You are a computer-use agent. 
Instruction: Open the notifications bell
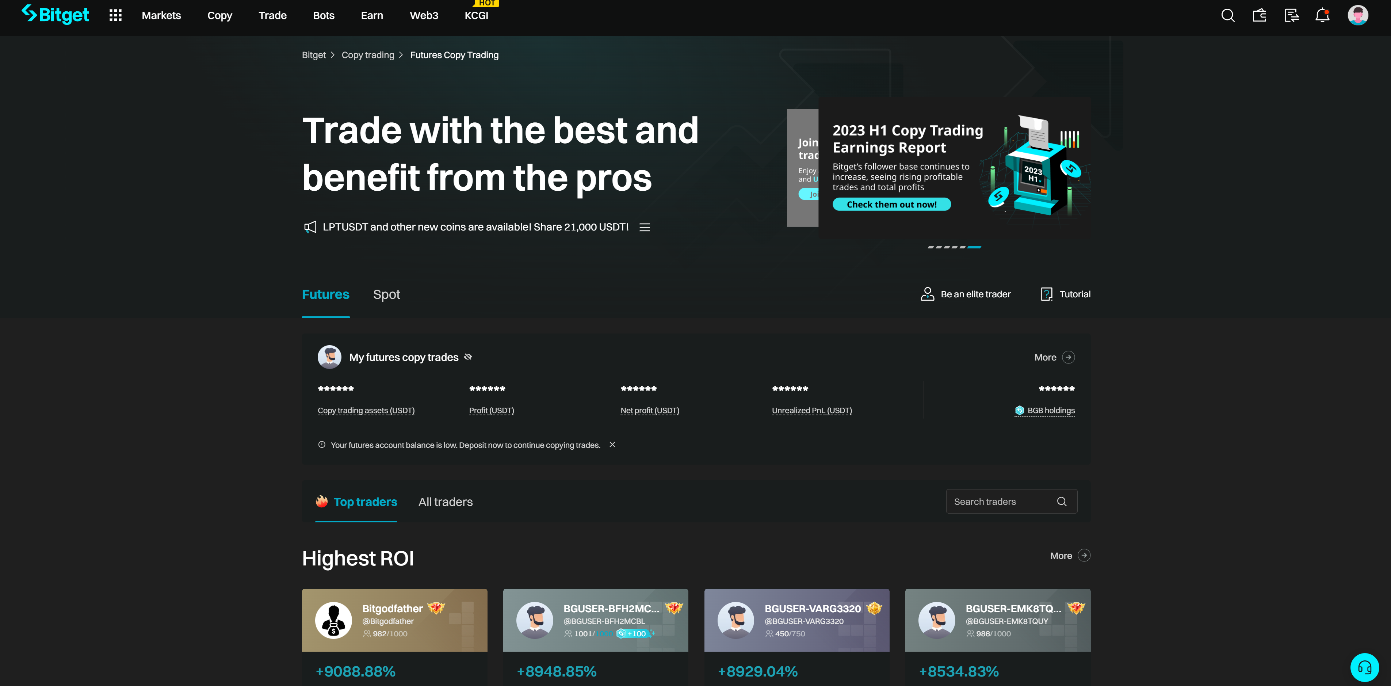pos(1322,16)
